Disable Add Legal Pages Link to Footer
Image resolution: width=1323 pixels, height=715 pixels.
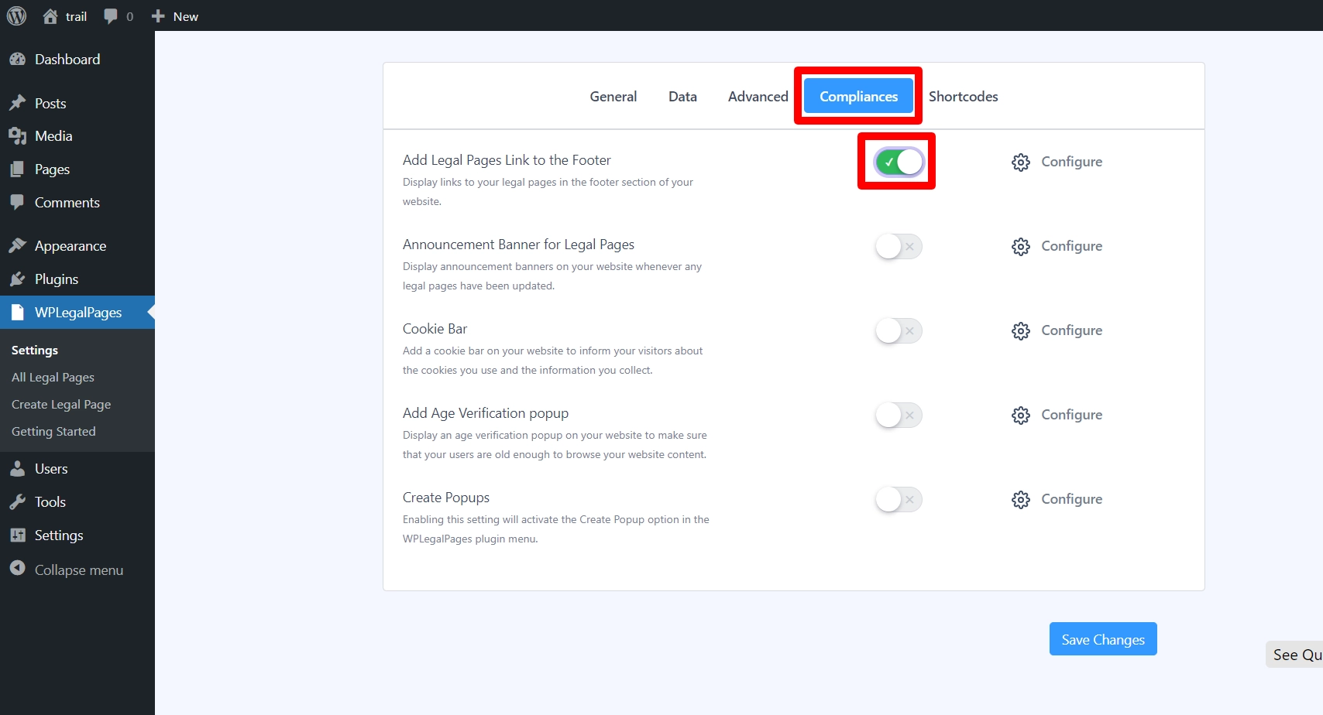[896, 162]
